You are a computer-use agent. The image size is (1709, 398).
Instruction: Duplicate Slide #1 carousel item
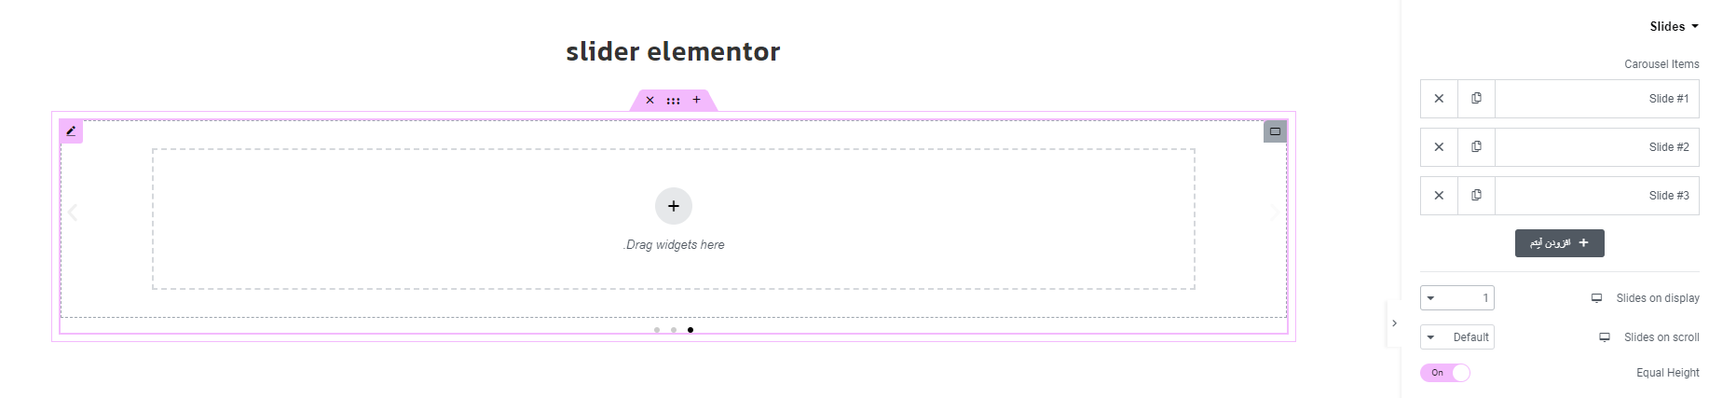tap(1476, 99)
